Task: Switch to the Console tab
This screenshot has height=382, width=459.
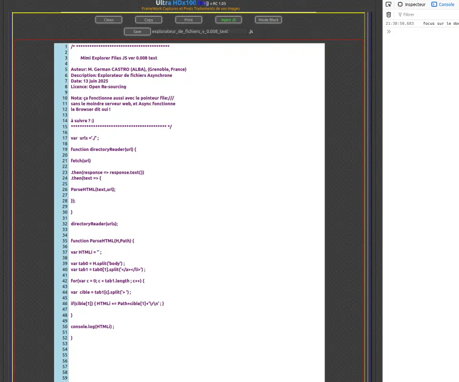Action: pos(443,4)
